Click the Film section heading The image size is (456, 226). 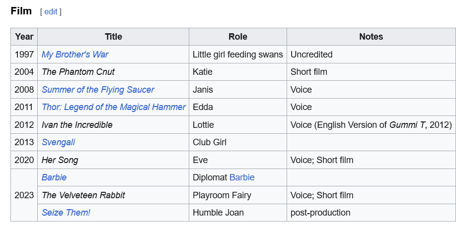point(21,11)
